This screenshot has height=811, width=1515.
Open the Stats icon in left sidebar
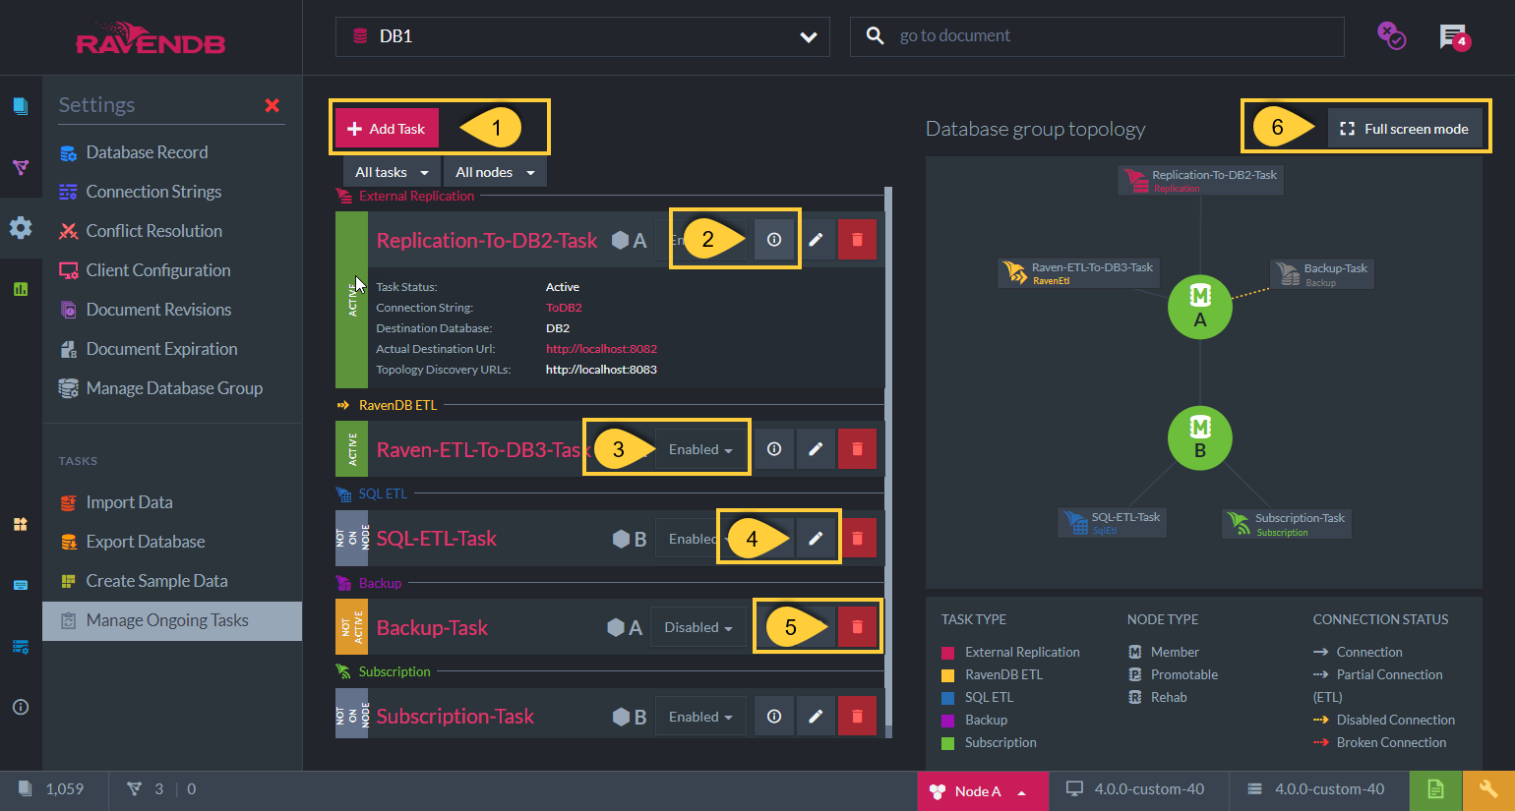21,289
